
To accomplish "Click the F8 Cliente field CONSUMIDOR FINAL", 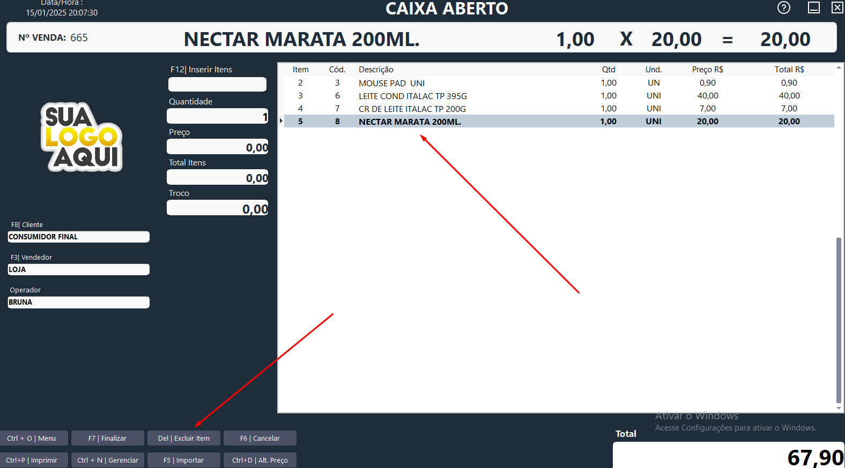I will (x=78, y=237).
